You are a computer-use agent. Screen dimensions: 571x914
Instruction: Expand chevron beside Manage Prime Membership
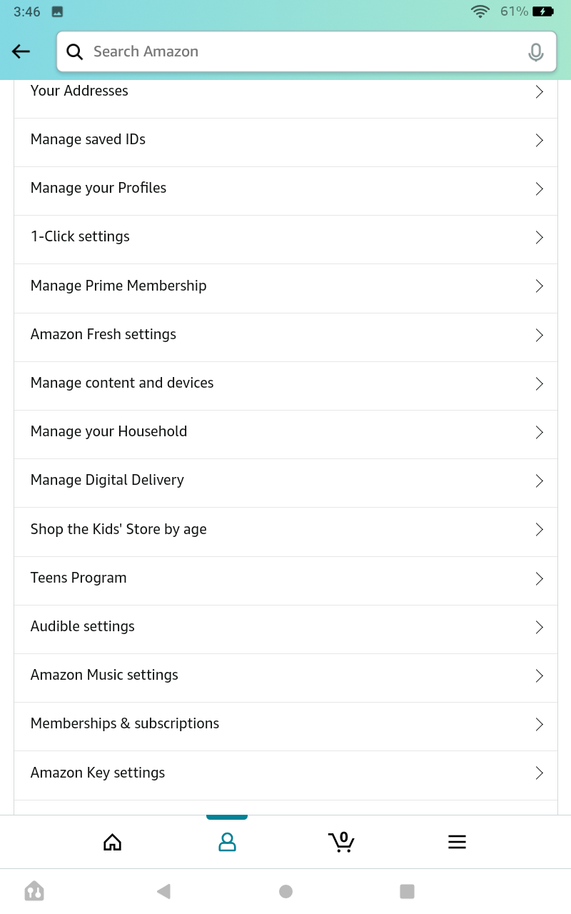pyautogui.click(x=539, y=286)
